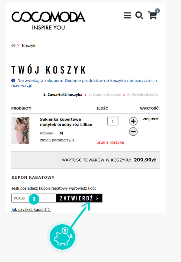The height and width of the screenshot is (262, 181).
Task: Select step 2 Dane adresowe
Action: 105,95
